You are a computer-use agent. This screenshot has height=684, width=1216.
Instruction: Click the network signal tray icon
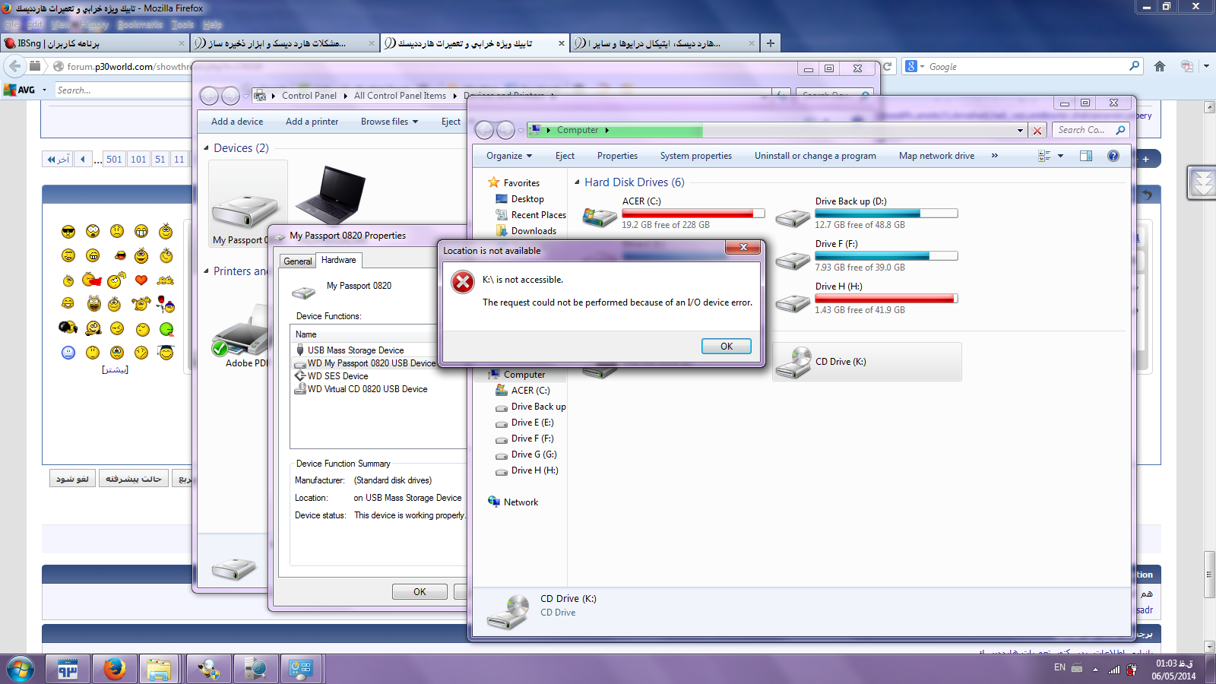[x=1114, y=670]
